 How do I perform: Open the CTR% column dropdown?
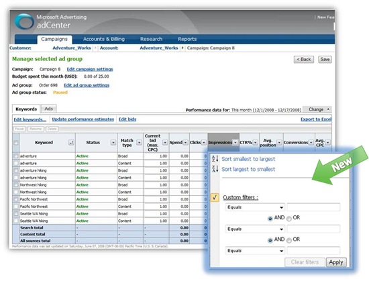click(256, 143)
